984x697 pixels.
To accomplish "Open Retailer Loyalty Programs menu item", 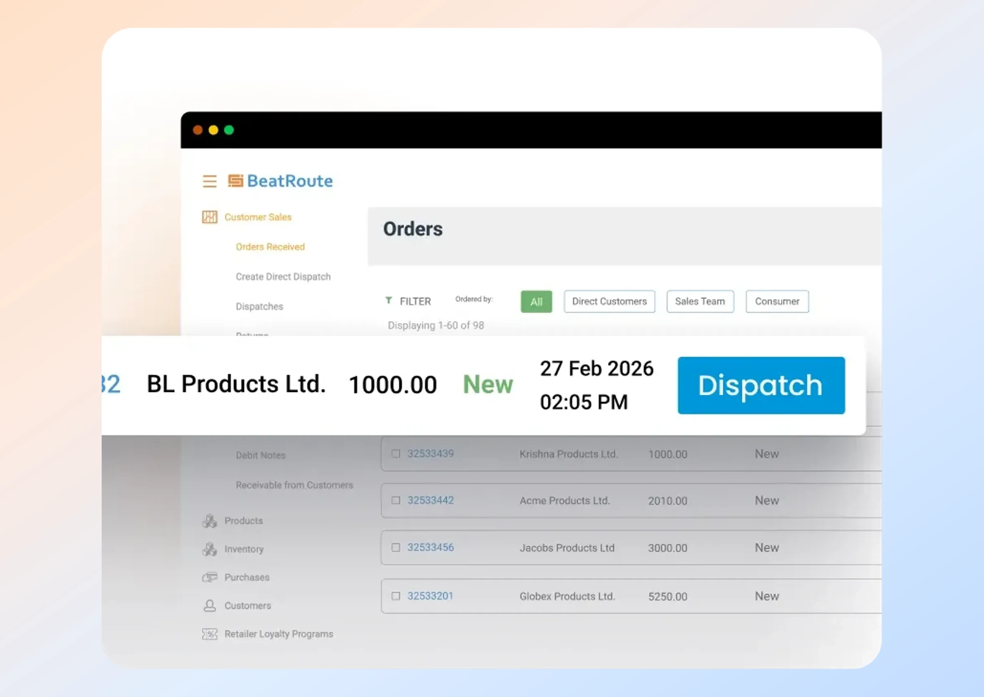I will coord(278,634).
